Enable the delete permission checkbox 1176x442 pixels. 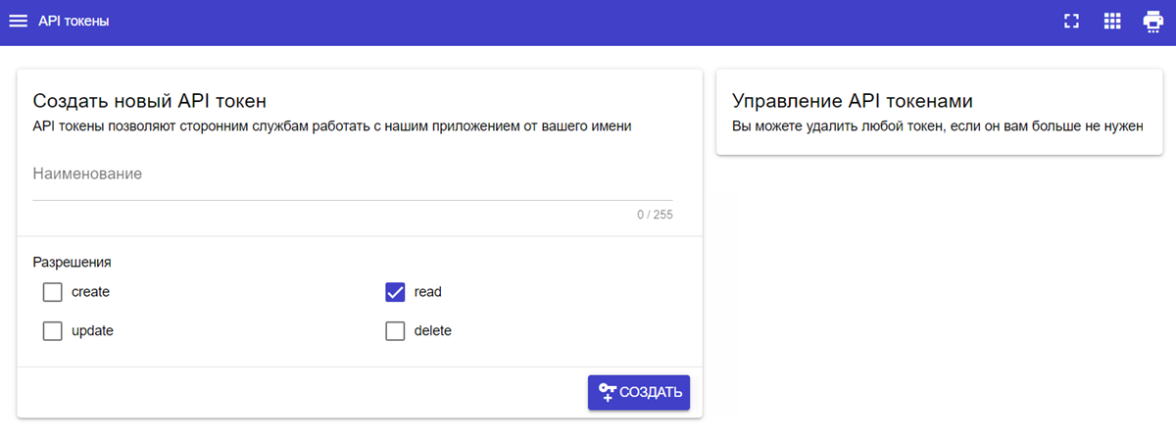click(395, 331)
